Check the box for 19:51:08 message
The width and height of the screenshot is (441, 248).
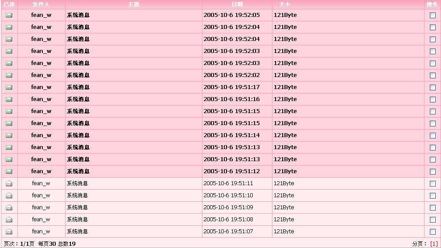pos(433,220)
